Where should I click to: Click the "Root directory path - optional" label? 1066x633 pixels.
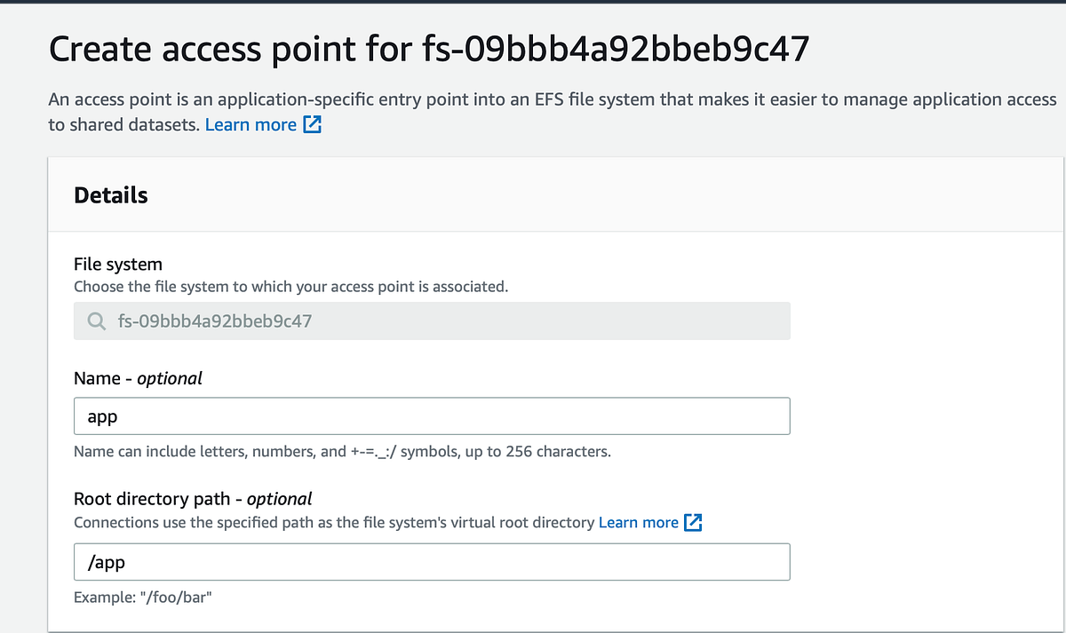(193, 499)
